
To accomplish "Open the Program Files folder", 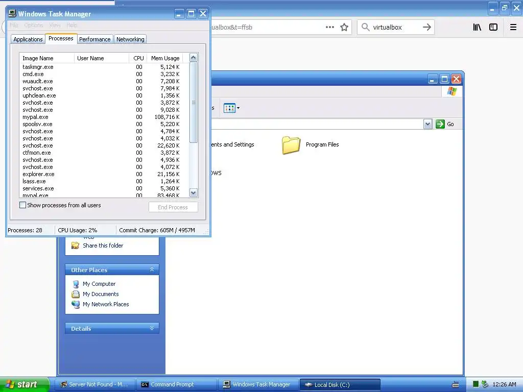I will tap(311, 144).
